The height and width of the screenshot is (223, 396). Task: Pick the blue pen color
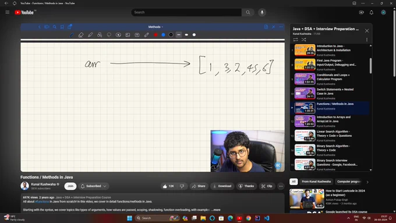coord(163,35)
